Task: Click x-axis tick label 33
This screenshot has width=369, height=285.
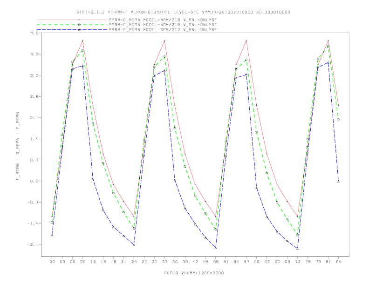Action: [x=164, y=262]
